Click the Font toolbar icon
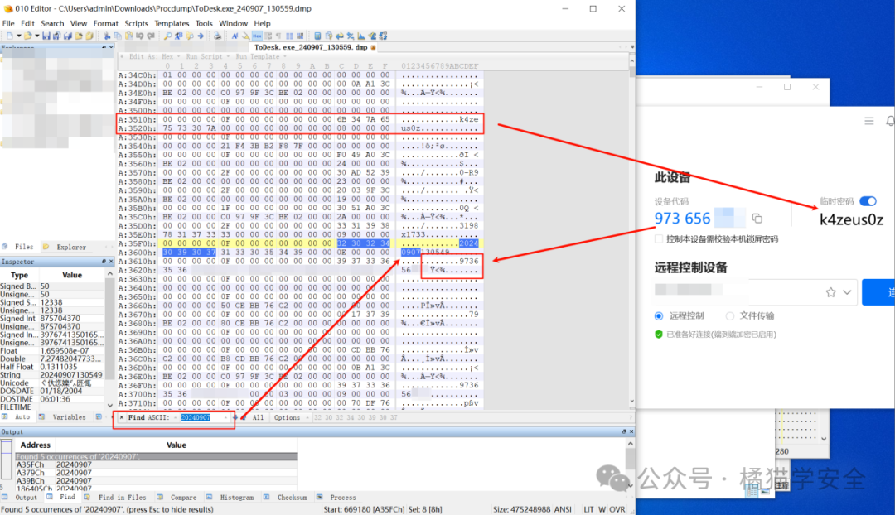The image size is (895, 515). coord(235,36)
